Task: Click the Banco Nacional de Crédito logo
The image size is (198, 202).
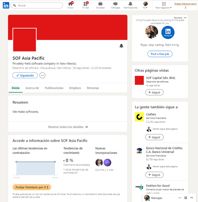Action: (x=139, y=151)
